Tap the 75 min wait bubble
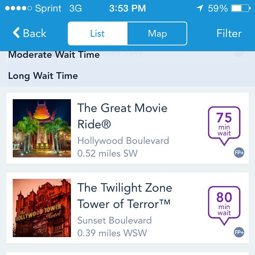The width and height of the screenshot is (255, 255). point(224,123)
